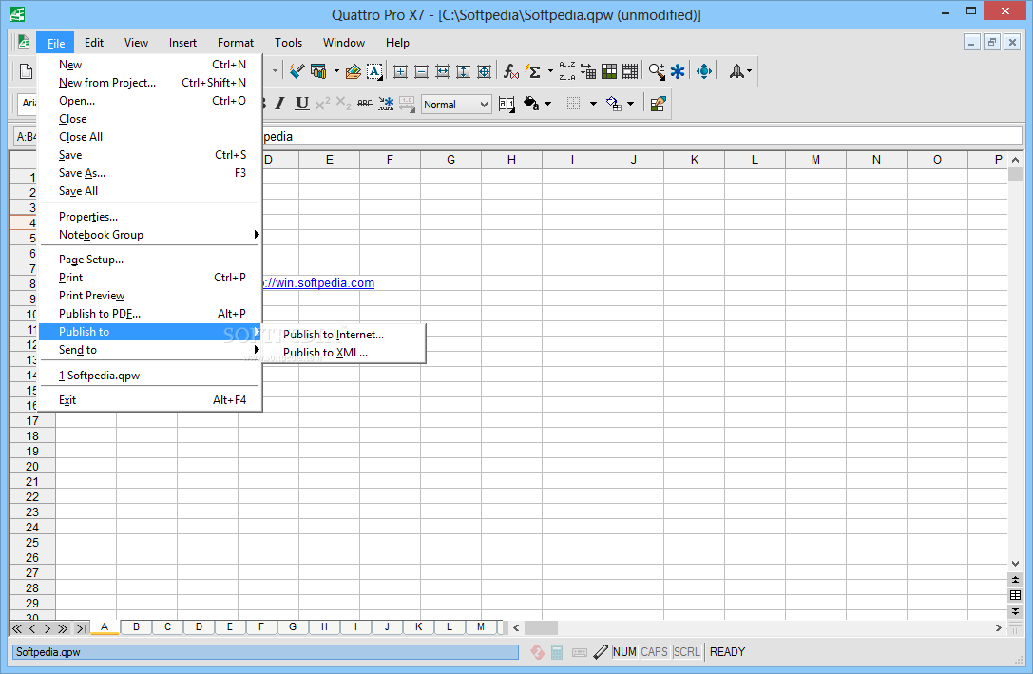Screen dimensions: 1033x674
Task: Open the Normal style dropdown
Action: point(456,105)
